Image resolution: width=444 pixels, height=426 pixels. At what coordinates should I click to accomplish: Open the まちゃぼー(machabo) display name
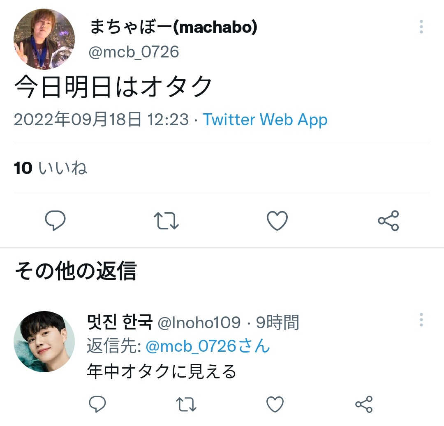173,27
